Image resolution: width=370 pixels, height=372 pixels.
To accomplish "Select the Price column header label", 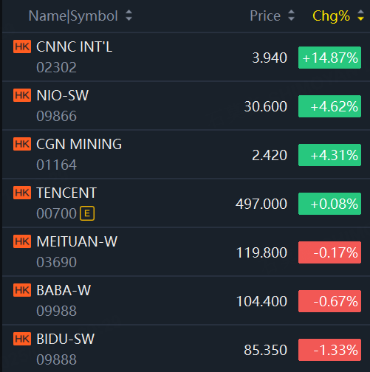I will click(x=265, y=16).
